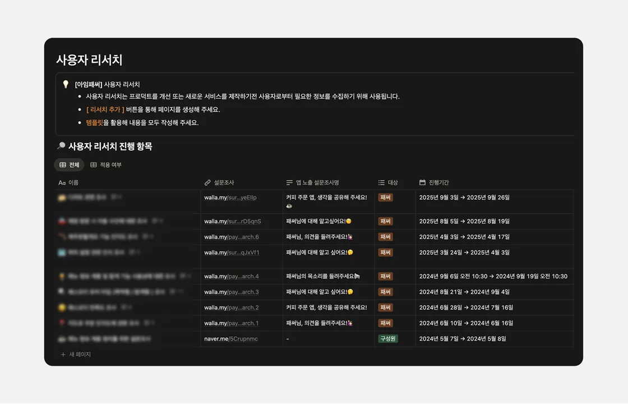Open the 패써 tag in the first row

pos(385,198)
